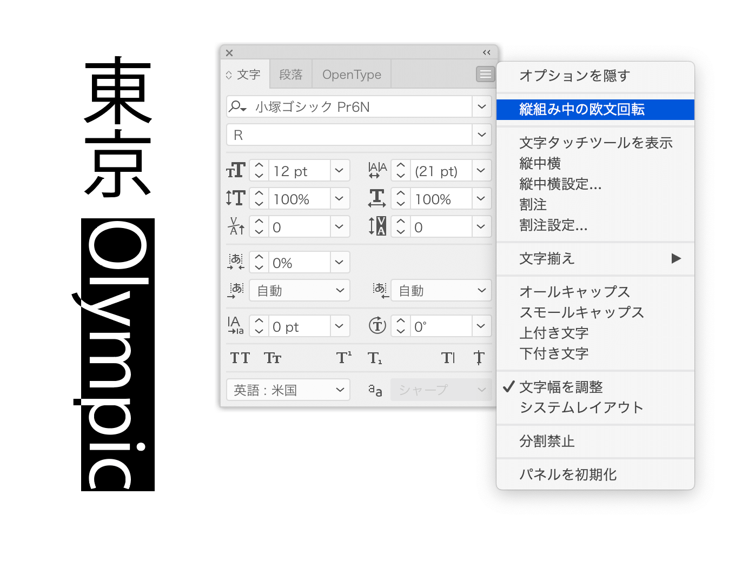Viewport: 755px width, 562px height.
Task: Select 割注 menu item
Action: coord(595,204)
